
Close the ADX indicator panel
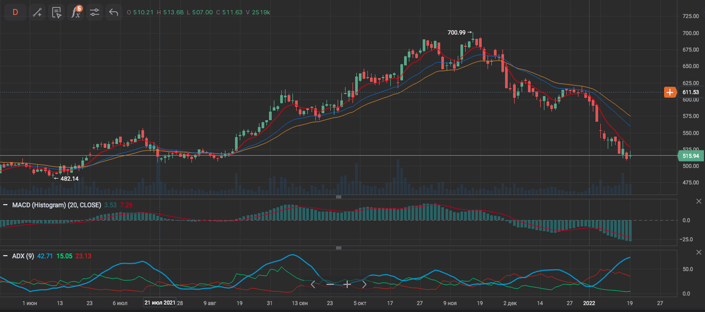(x=698, y=252)
